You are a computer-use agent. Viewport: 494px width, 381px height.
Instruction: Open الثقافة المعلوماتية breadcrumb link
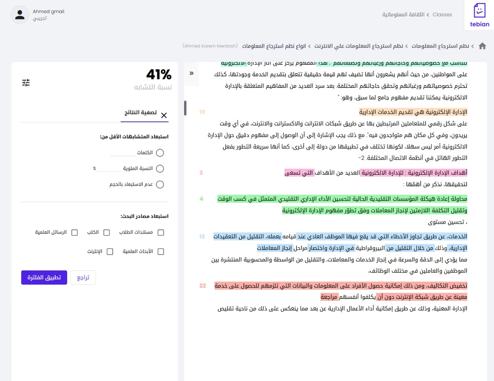point(403,15)
